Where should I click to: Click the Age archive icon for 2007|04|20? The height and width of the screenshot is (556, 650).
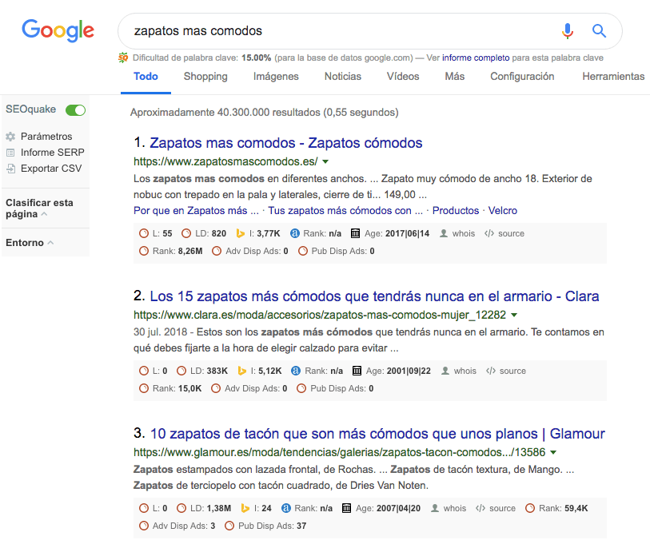346,508
